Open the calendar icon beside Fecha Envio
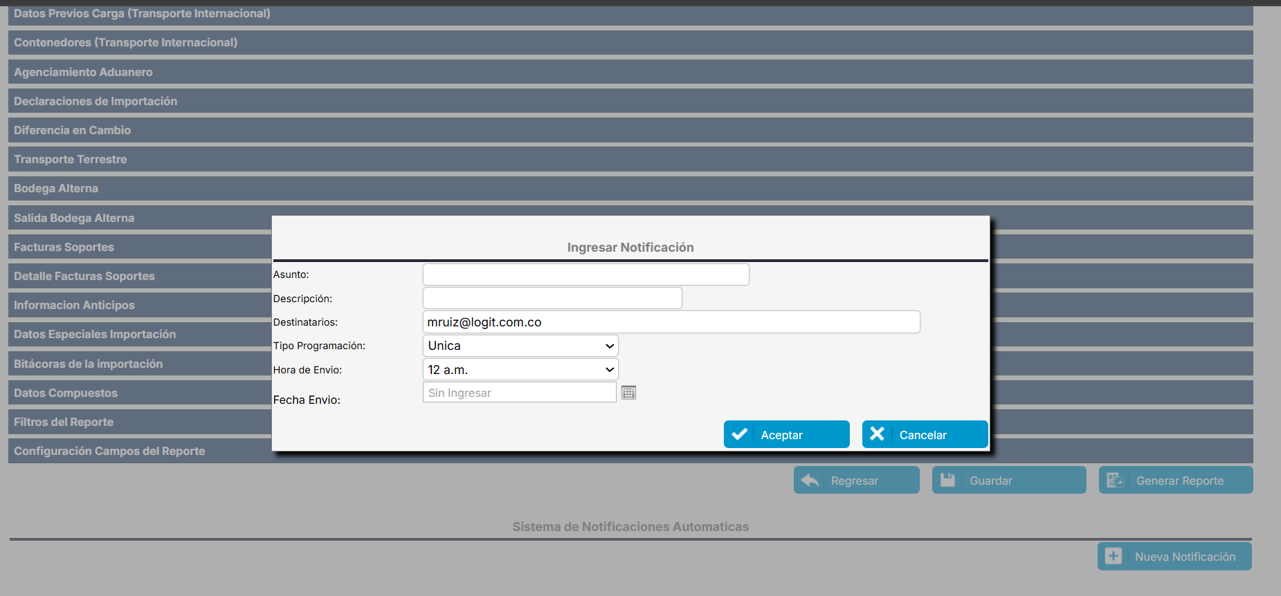Screen dimensions: 1281x596 pyautogui.click(x=628, y=393)
